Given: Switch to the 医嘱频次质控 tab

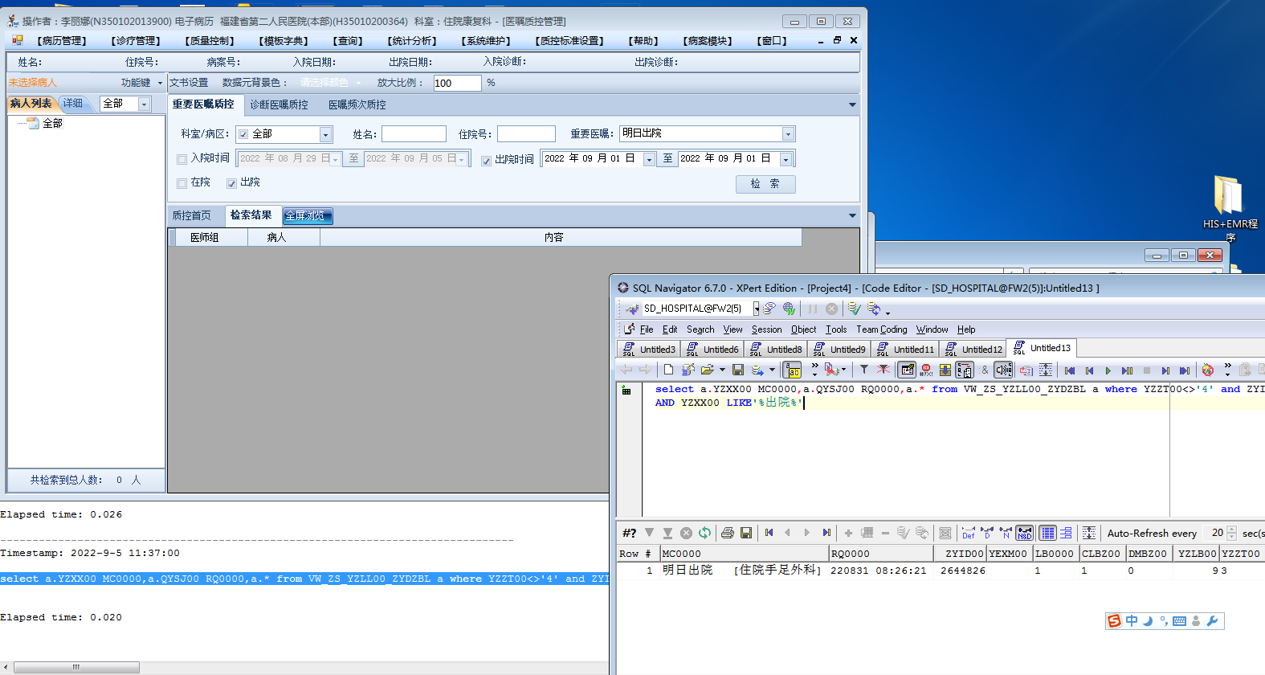Looking at the screenshot, I should pos(357,104).
